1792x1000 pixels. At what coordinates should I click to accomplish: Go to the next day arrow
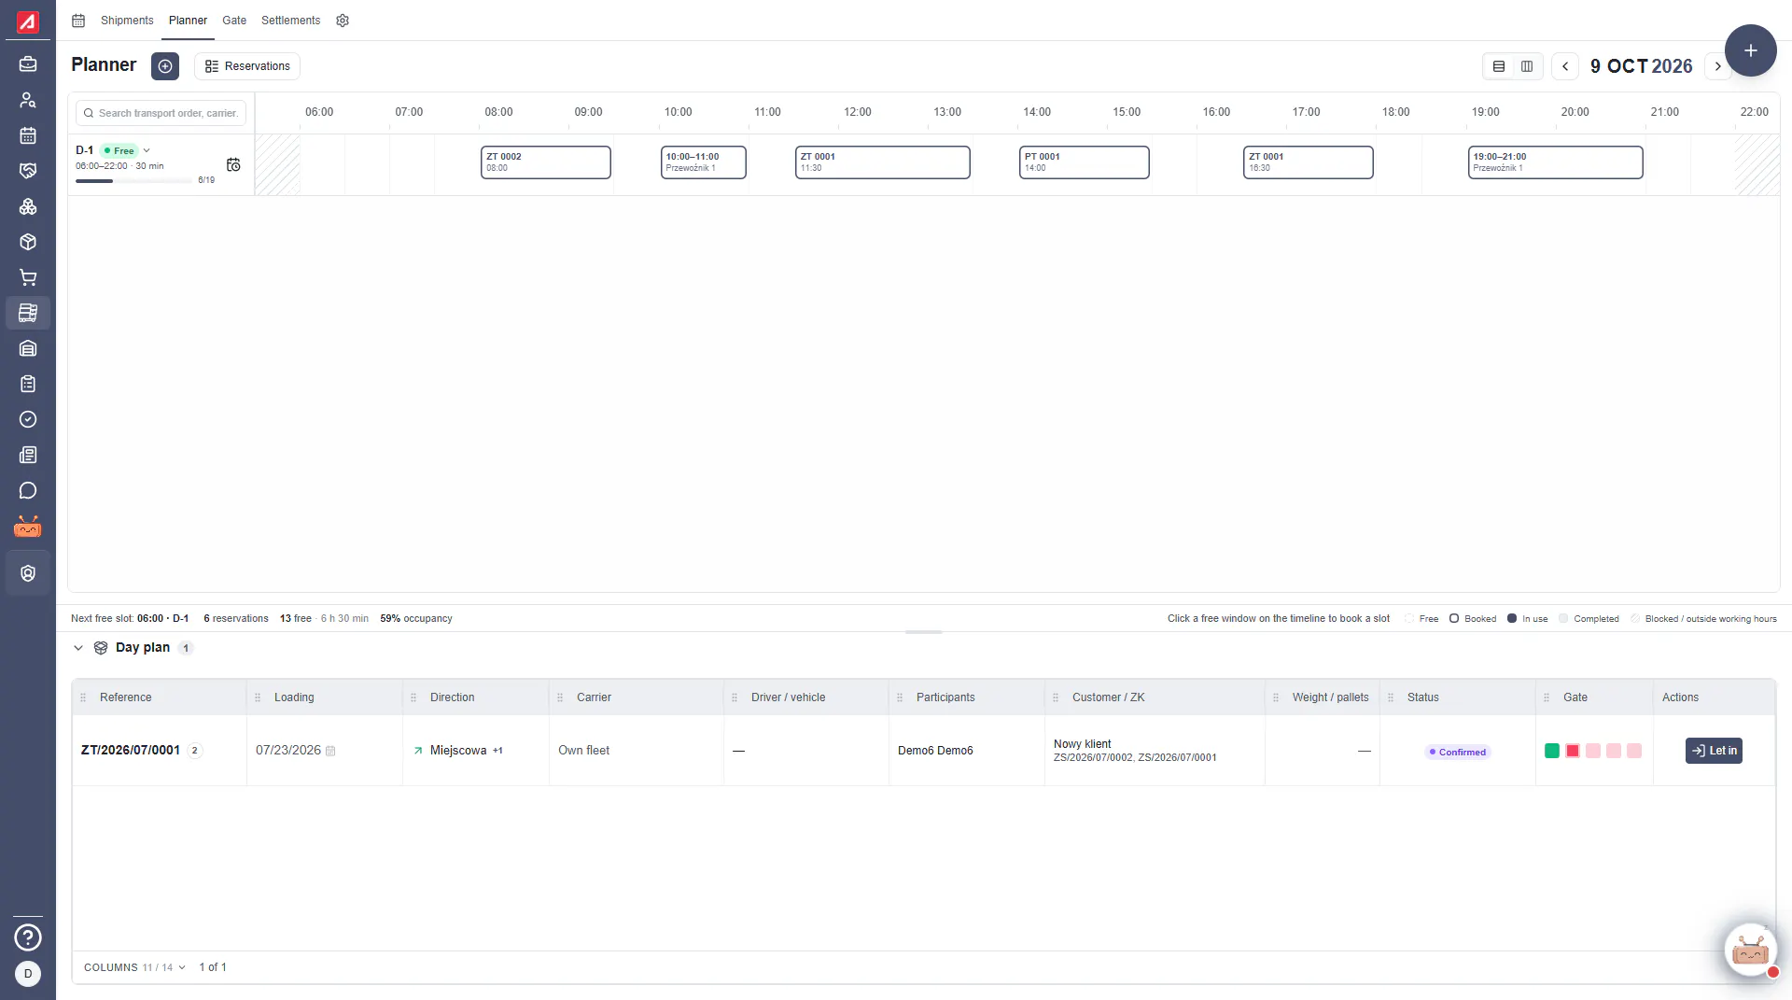click(1717, 66)
